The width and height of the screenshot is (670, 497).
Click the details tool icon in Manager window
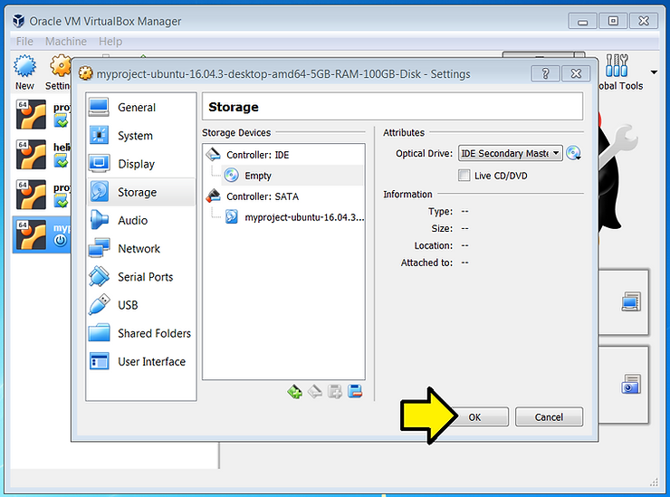click(631, 301)
